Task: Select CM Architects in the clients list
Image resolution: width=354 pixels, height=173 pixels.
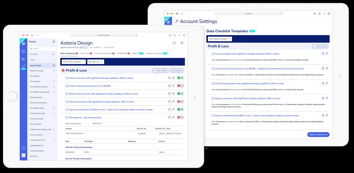Action: click(42, 81)
